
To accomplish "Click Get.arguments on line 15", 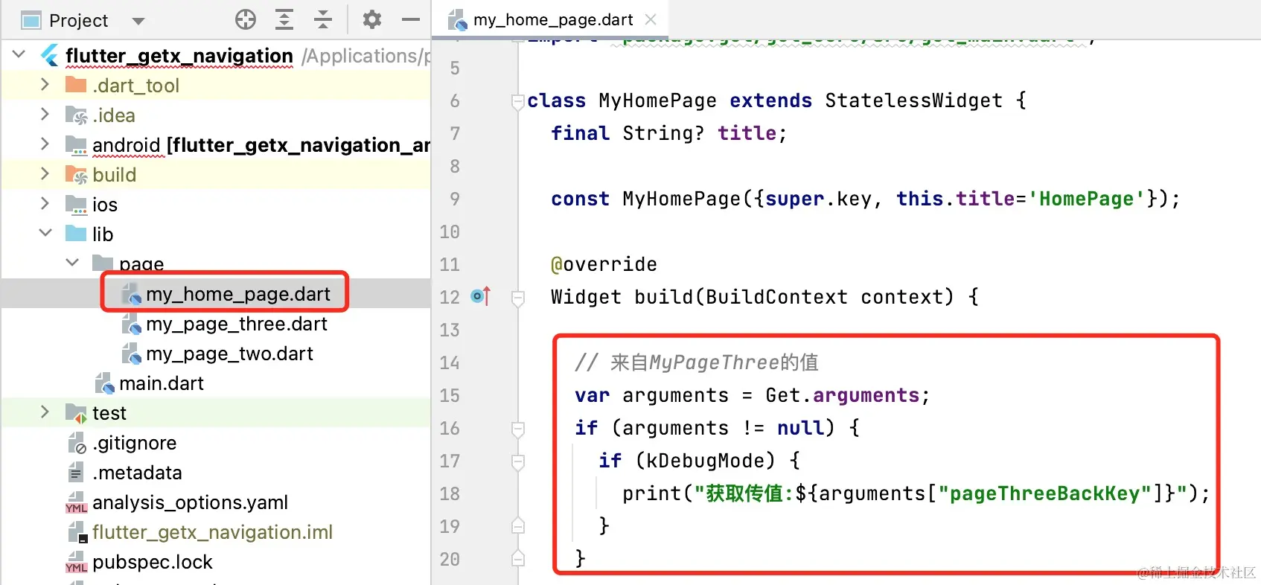I will click(842, 395).
